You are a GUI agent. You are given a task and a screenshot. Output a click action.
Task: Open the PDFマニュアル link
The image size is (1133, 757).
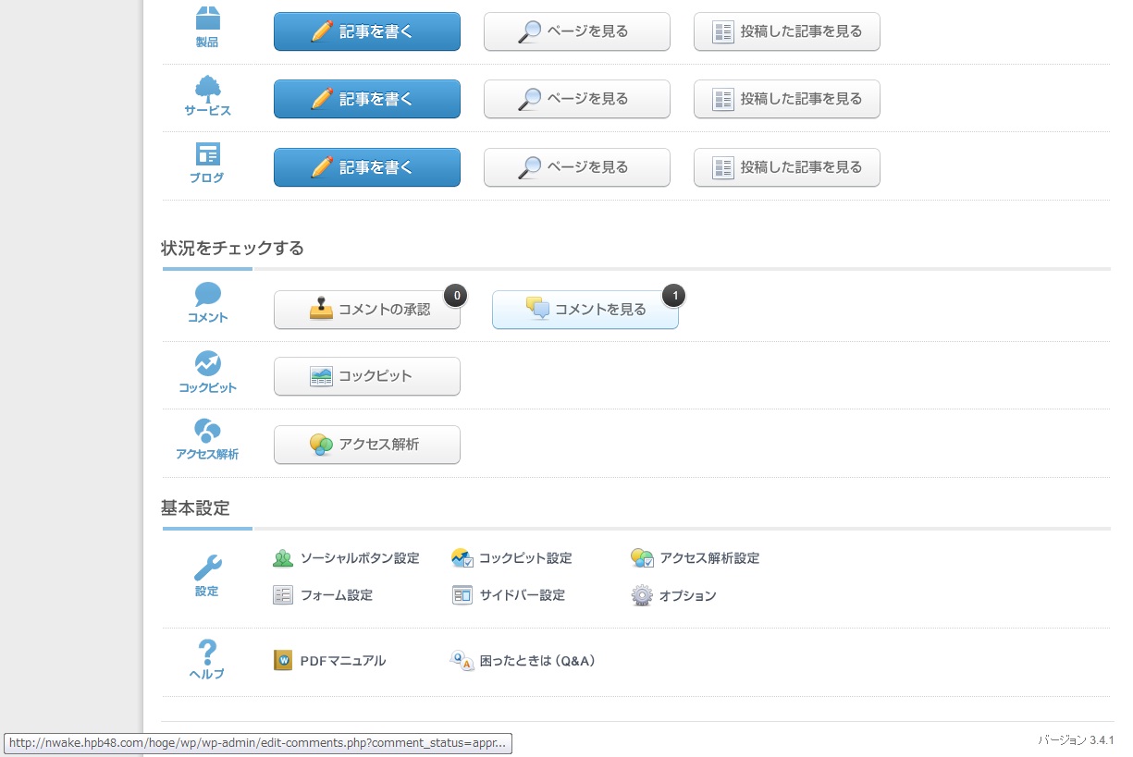click(x=329, y=661)
